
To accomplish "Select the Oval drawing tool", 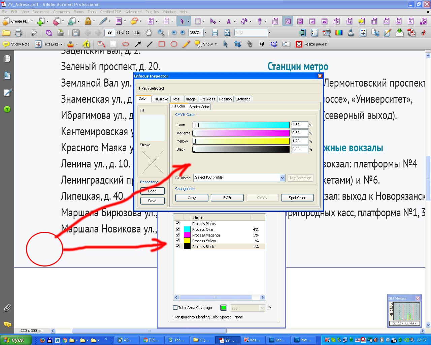I will tap(174, 44).
